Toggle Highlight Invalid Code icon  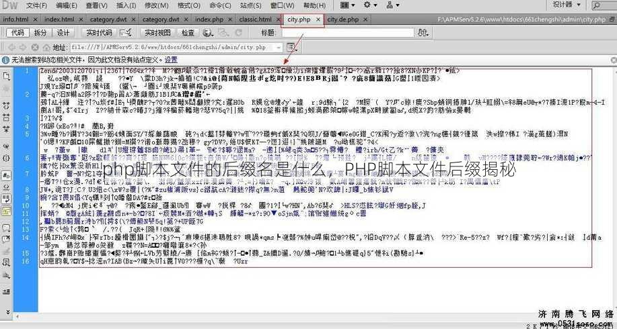[x=6, y=187]
